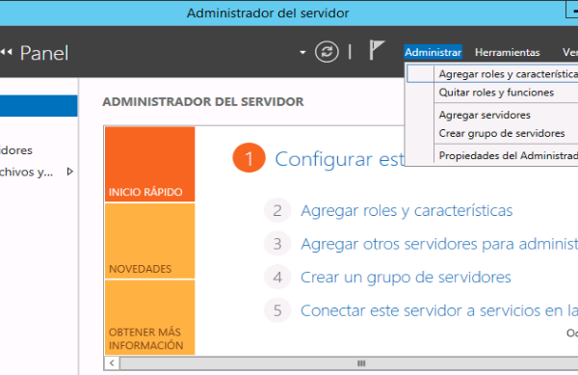Open the Herramientas menu
Image resolution: width=578 pixels, height=375 pixels.
coord(508,52)
